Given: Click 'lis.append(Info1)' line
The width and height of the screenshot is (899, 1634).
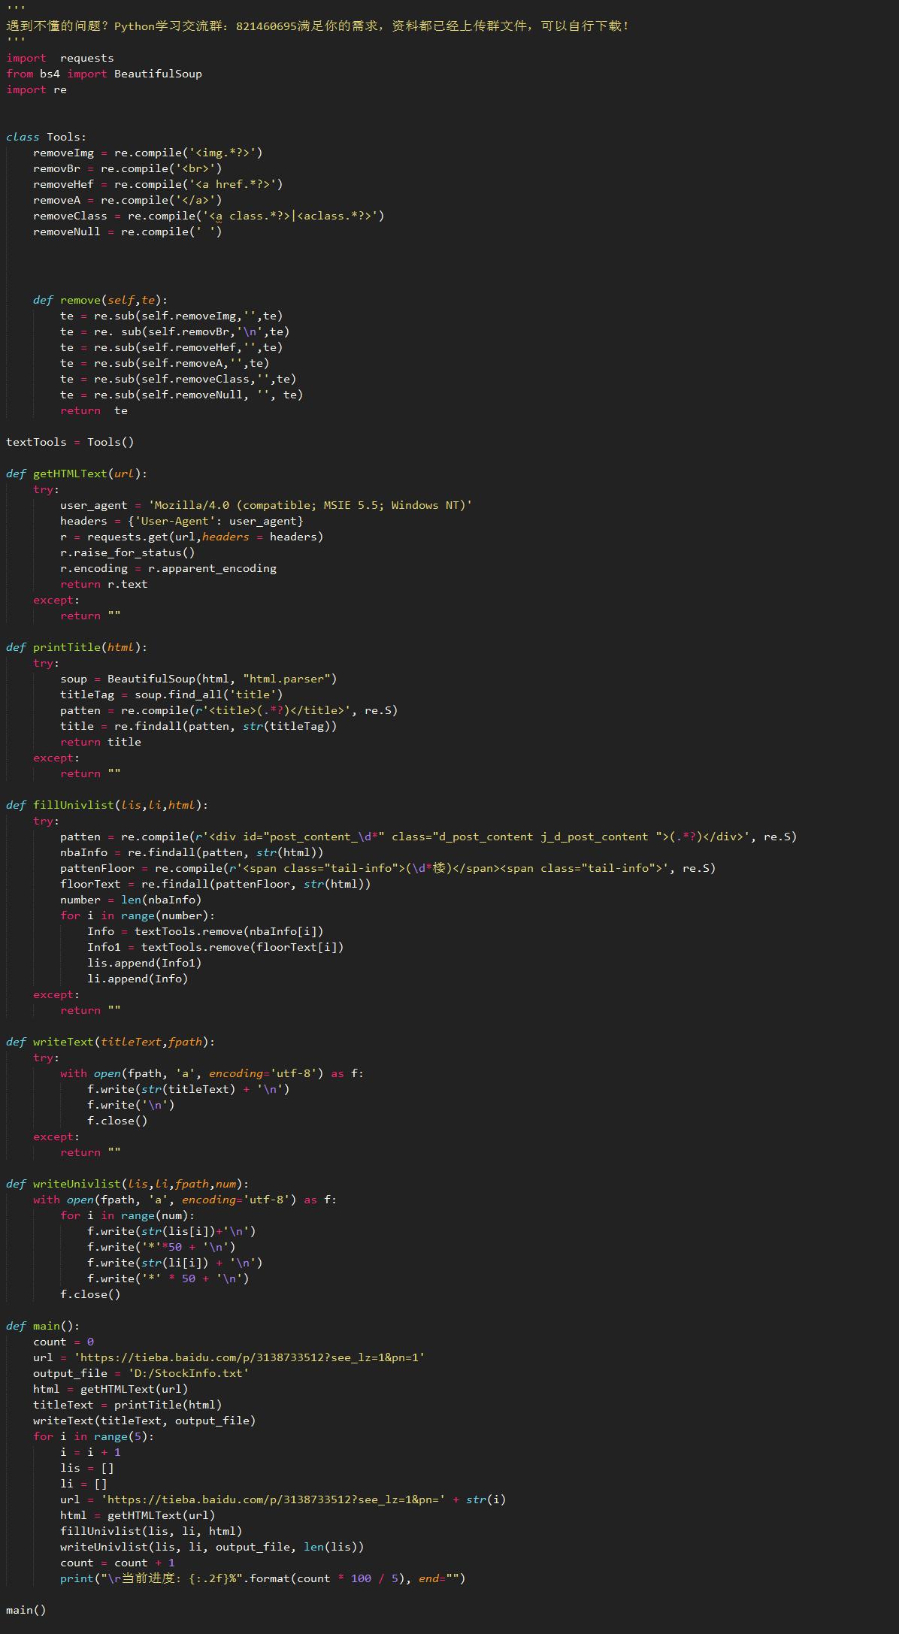Looking at the screenshot, I should (x=144, y=963).
